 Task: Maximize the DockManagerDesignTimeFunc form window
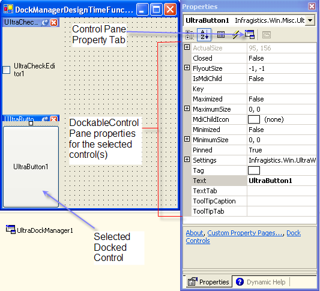click(x=156, y=10)
